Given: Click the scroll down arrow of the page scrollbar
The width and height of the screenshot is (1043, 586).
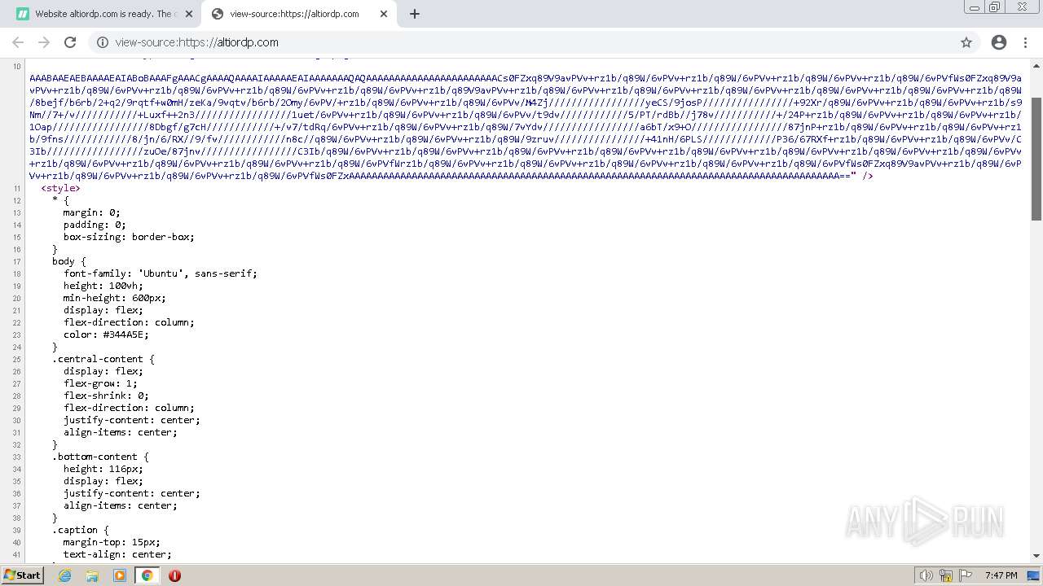Looking at the screenshot, I should (1036, 556).
